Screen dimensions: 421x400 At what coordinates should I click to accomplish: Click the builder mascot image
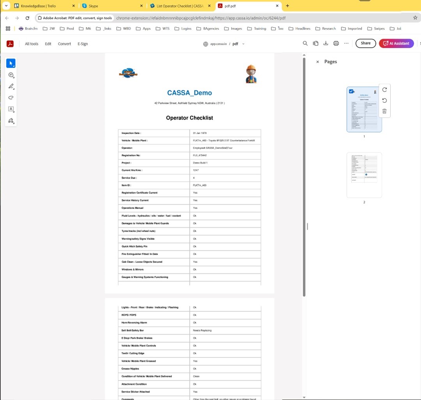pos(251,74)
